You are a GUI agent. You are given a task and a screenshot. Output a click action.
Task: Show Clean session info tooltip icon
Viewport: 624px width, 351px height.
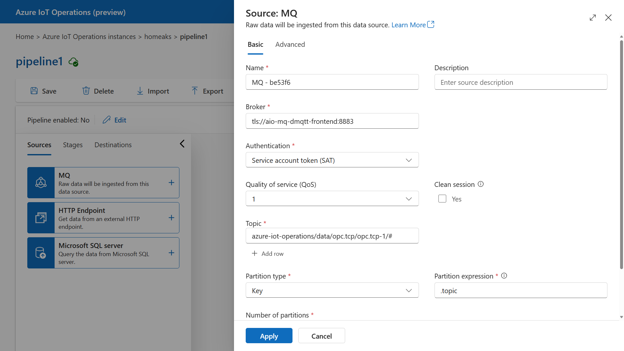click(481, 184)
